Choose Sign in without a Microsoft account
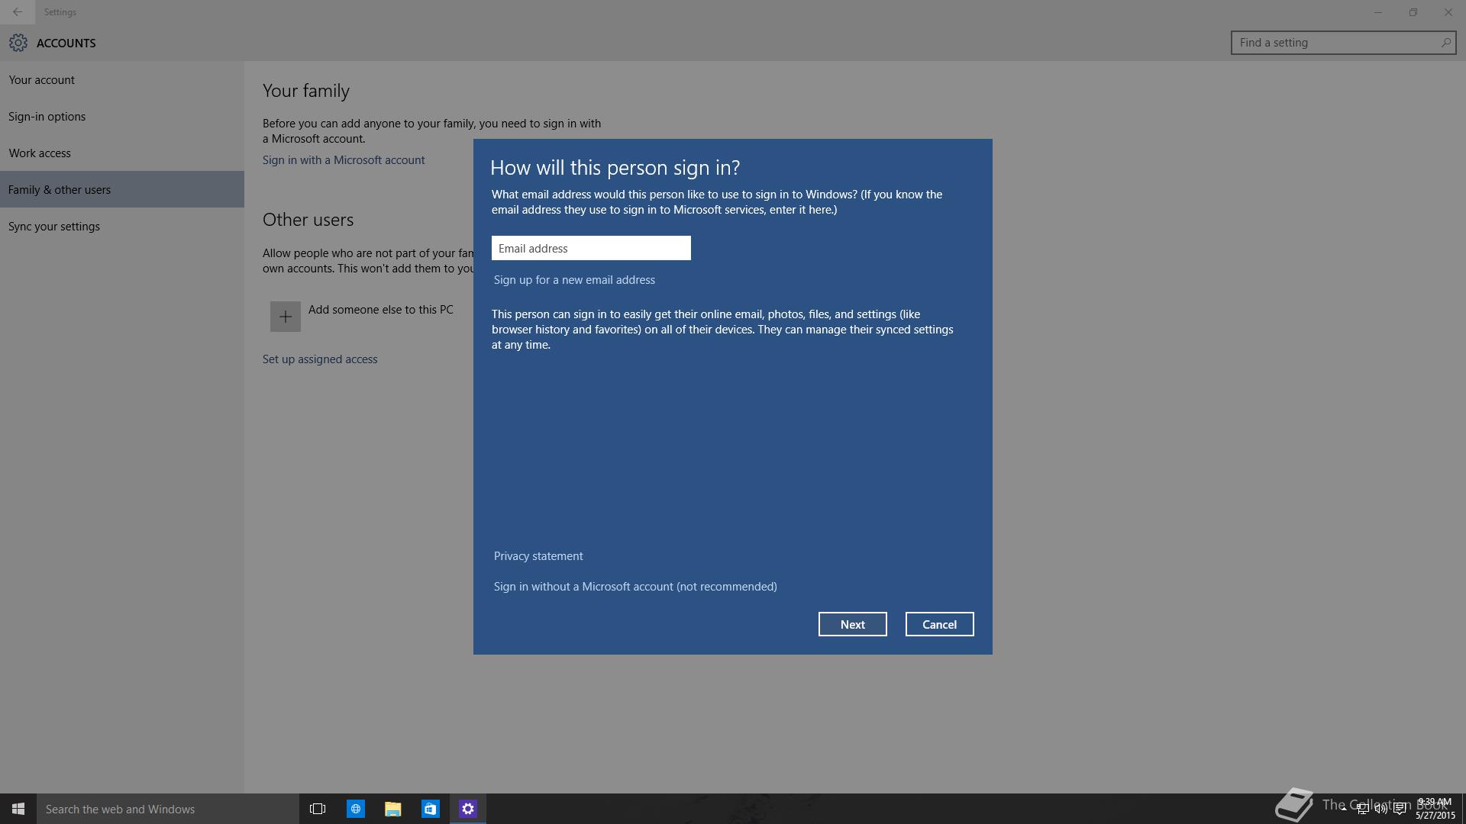The image size is (1466, 824). [x=635, y=587]
